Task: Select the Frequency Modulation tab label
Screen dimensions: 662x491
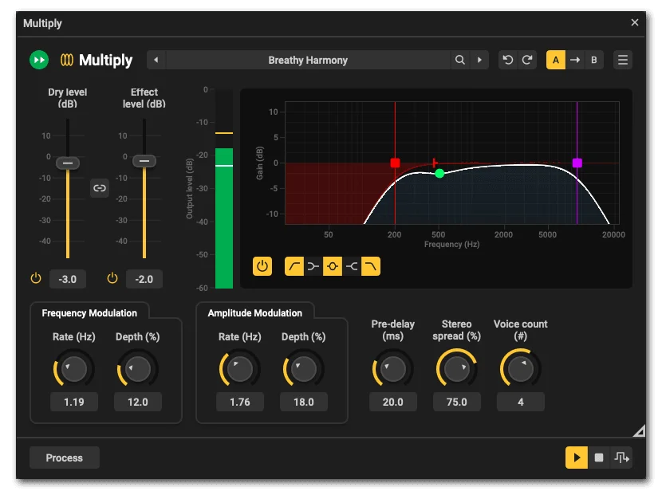Action: coord(89,313)
